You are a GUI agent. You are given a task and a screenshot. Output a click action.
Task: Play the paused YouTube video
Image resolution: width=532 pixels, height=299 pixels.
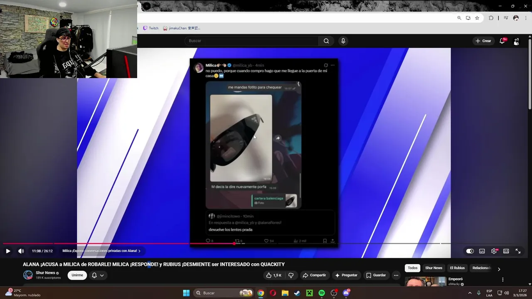8,251
